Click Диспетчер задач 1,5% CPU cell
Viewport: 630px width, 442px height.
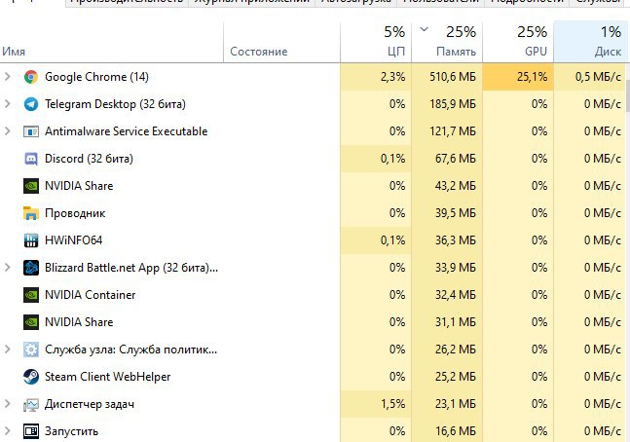point(376,404)
